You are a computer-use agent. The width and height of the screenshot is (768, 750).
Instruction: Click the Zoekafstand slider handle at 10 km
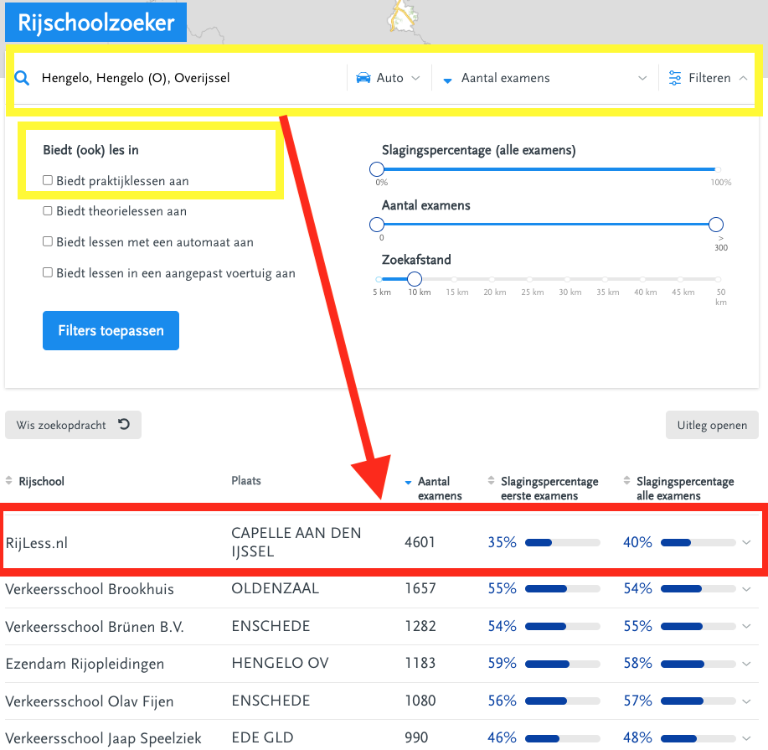coord(415,279)
